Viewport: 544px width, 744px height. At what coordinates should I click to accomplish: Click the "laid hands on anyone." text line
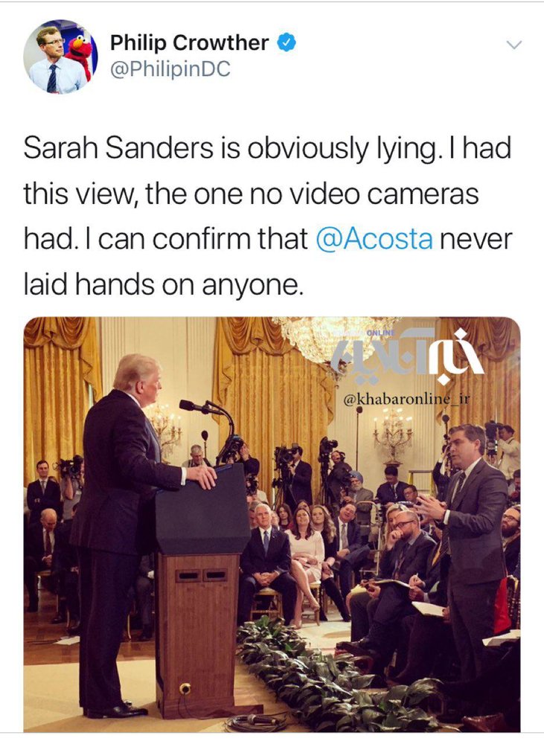tap(163, 284)
